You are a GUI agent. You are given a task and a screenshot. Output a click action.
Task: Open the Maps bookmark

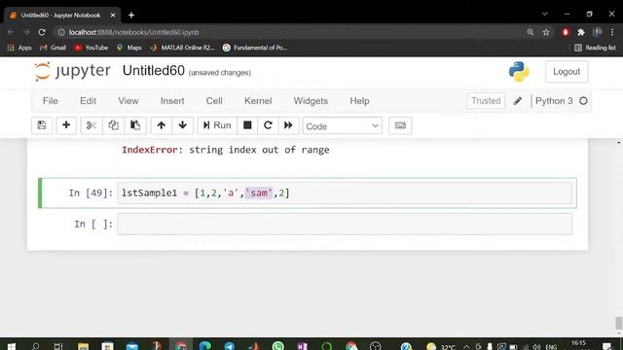129,48
